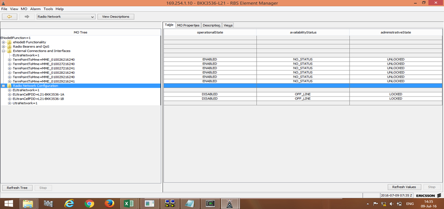Open the Radio Network dropdown
The height and width of the screenshot is (209, 444).
[66, 17]
